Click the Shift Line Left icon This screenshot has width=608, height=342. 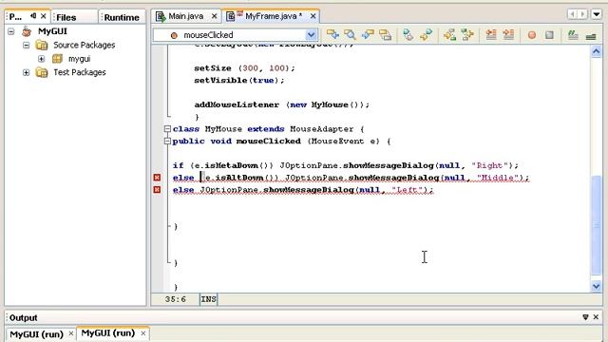click(491, 35)
